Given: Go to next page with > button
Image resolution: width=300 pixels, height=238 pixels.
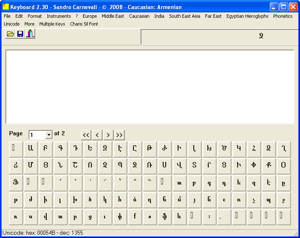Looking at the screenshot, I should click(x=108, y=135).
